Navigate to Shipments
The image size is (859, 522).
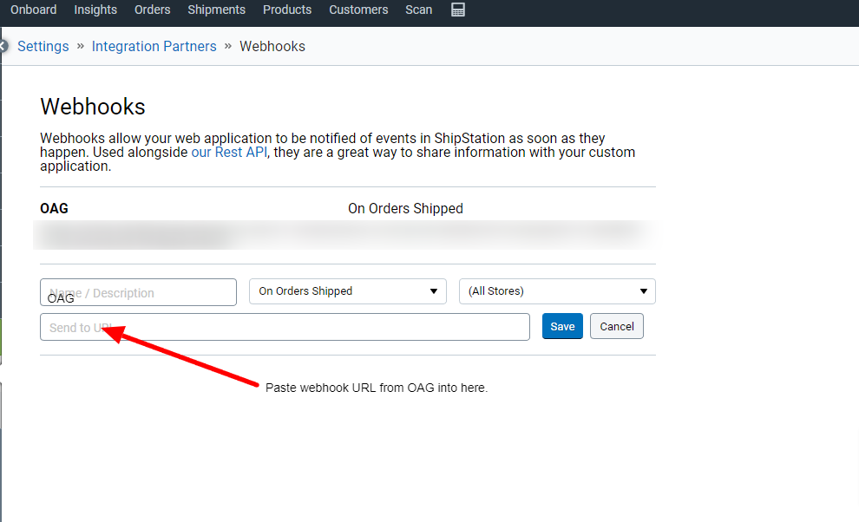pyautogui.click(x=216, y=10)
